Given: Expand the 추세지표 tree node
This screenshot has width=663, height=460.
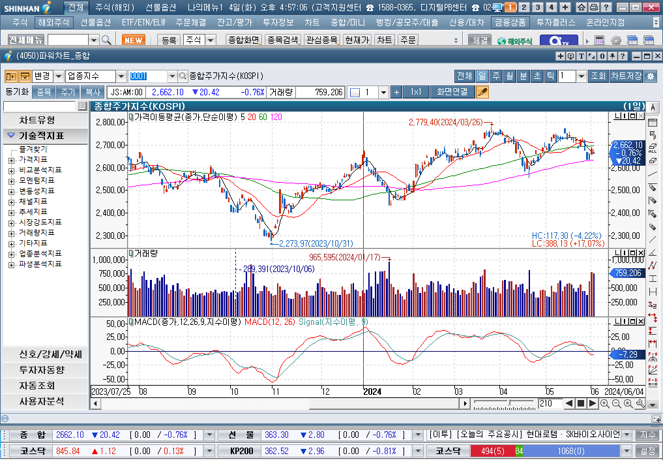Looking at the screenshot, I should click(x=12, y=213).
